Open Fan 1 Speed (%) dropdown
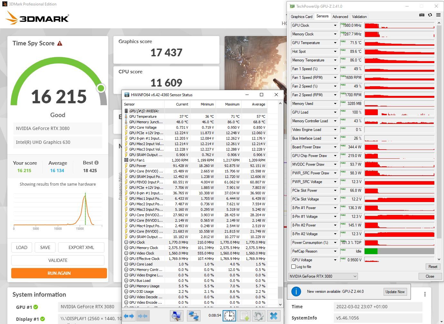The height and width of the screenshot is (324, 444). pos(335,69)
